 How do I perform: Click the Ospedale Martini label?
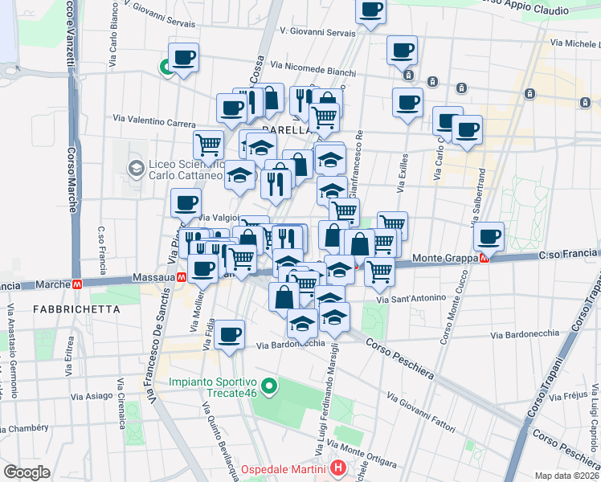coord(284,469)
